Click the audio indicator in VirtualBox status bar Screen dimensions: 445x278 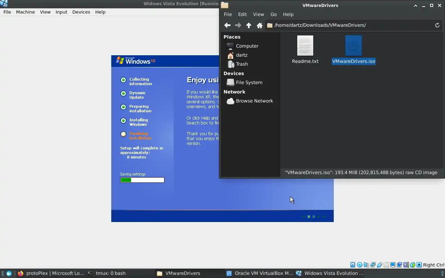(x=366, y=265)
